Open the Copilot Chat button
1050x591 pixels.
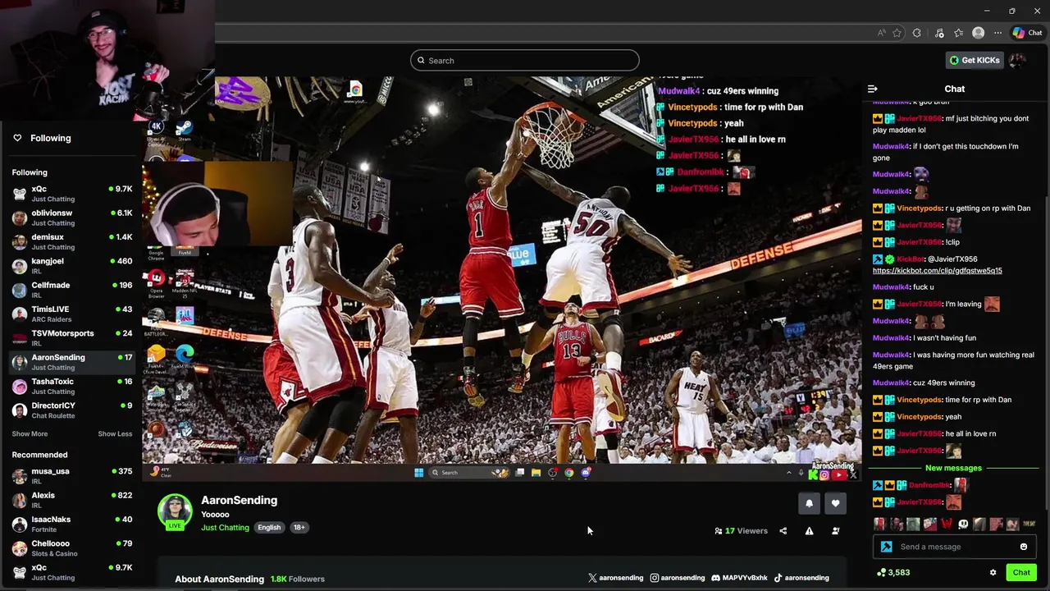point(1027,33)
